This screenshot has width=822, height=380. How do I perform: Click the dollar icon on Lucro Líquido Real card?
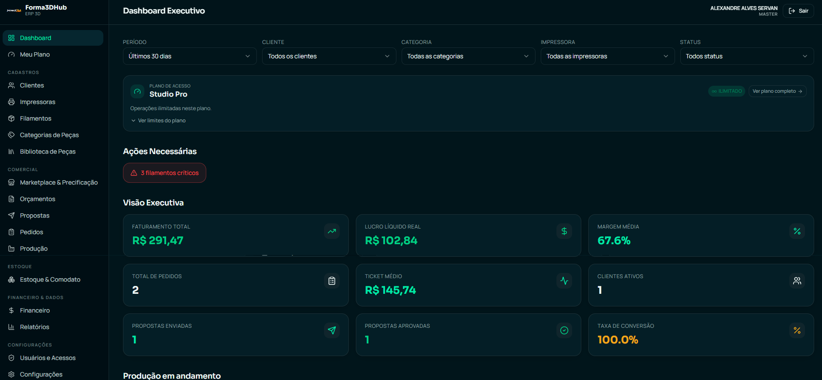564,231
